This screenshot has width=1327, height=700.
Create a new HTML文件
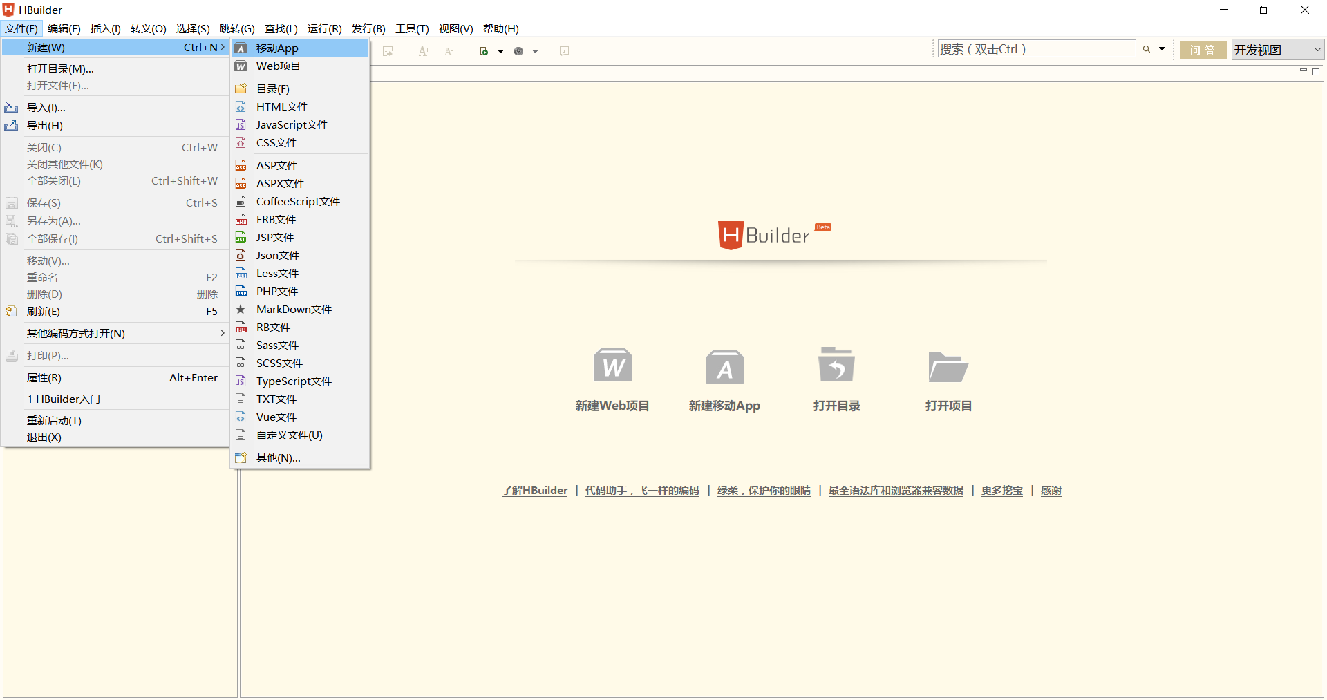[x=300, y=106]
